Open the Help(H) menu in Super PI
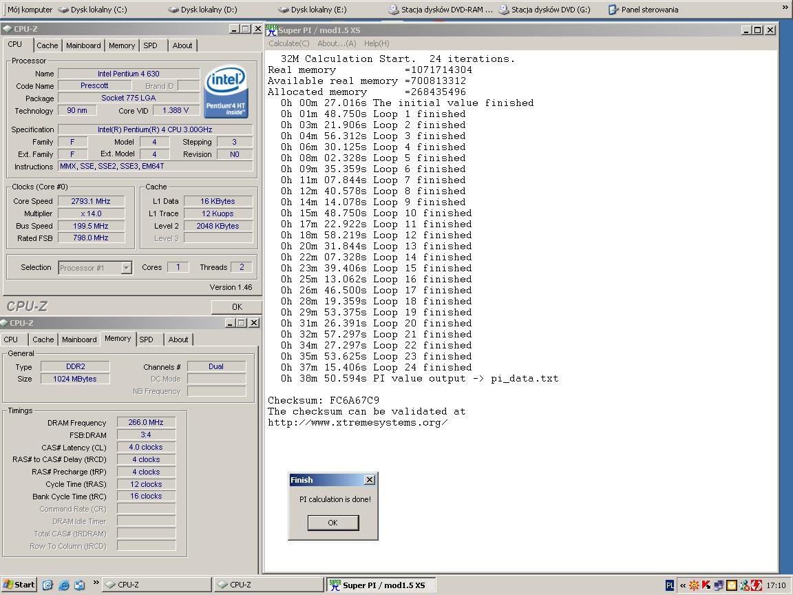This screenshot has height=595, width=793. click(377, 43)
